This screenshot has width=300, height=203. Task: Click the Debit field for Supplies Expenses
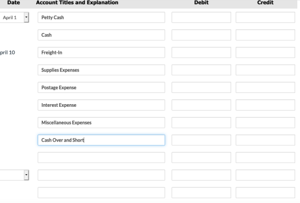tap(201, 70)
